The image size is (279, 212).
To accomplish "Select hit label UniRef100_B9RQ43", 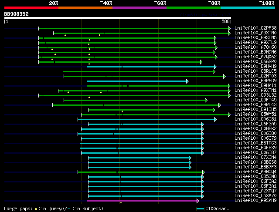I will point(255,104).
